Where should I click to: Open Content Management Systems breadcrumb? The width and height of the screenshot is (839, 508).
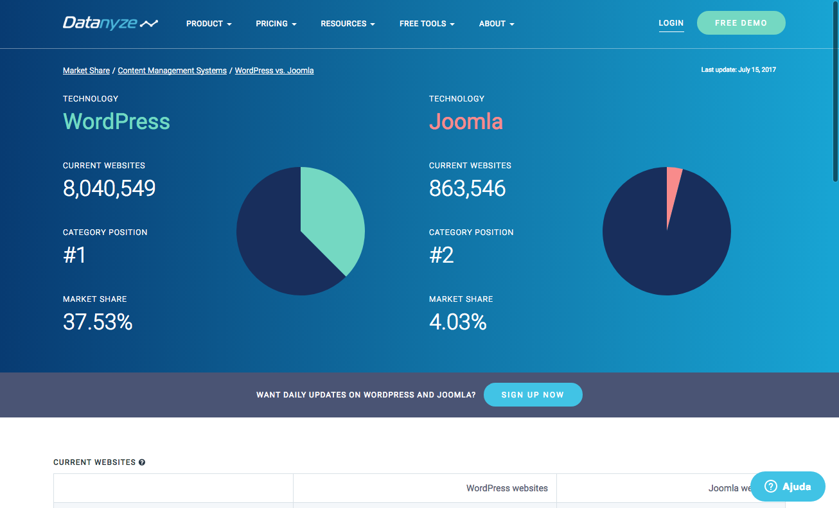172,71
